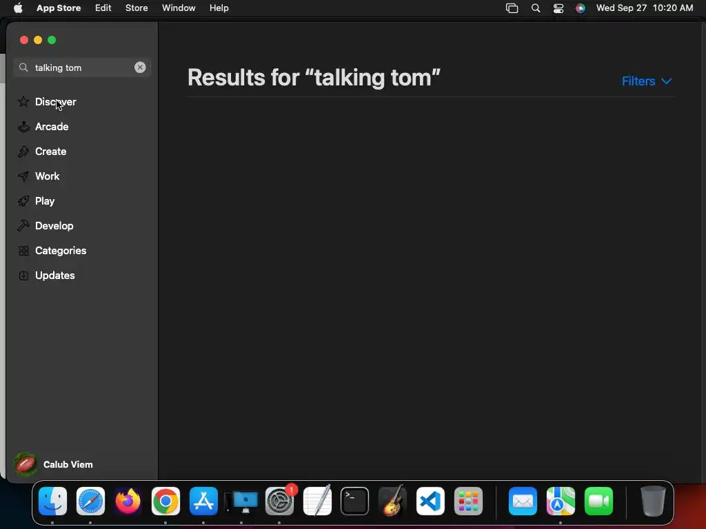Open Google Chrome from the Dock
706x529 pixels.
(x=165, y=501)
